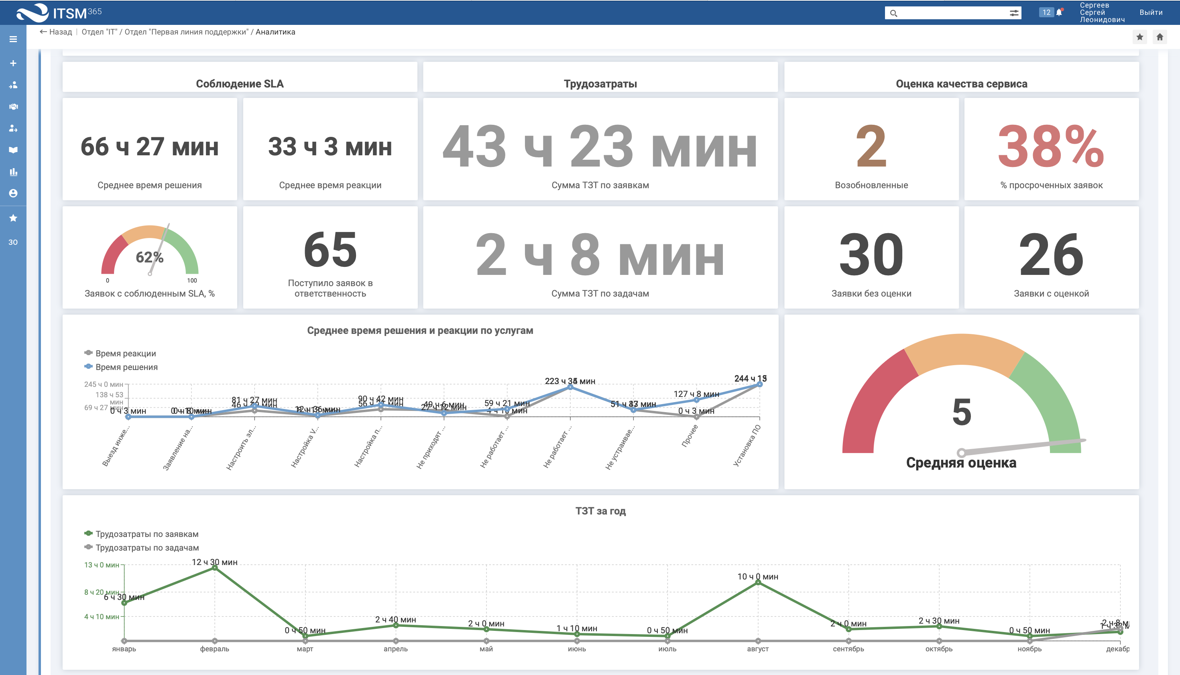
Task: Click the plus (add) sidebar icon
Action: [x=13, y=63]
